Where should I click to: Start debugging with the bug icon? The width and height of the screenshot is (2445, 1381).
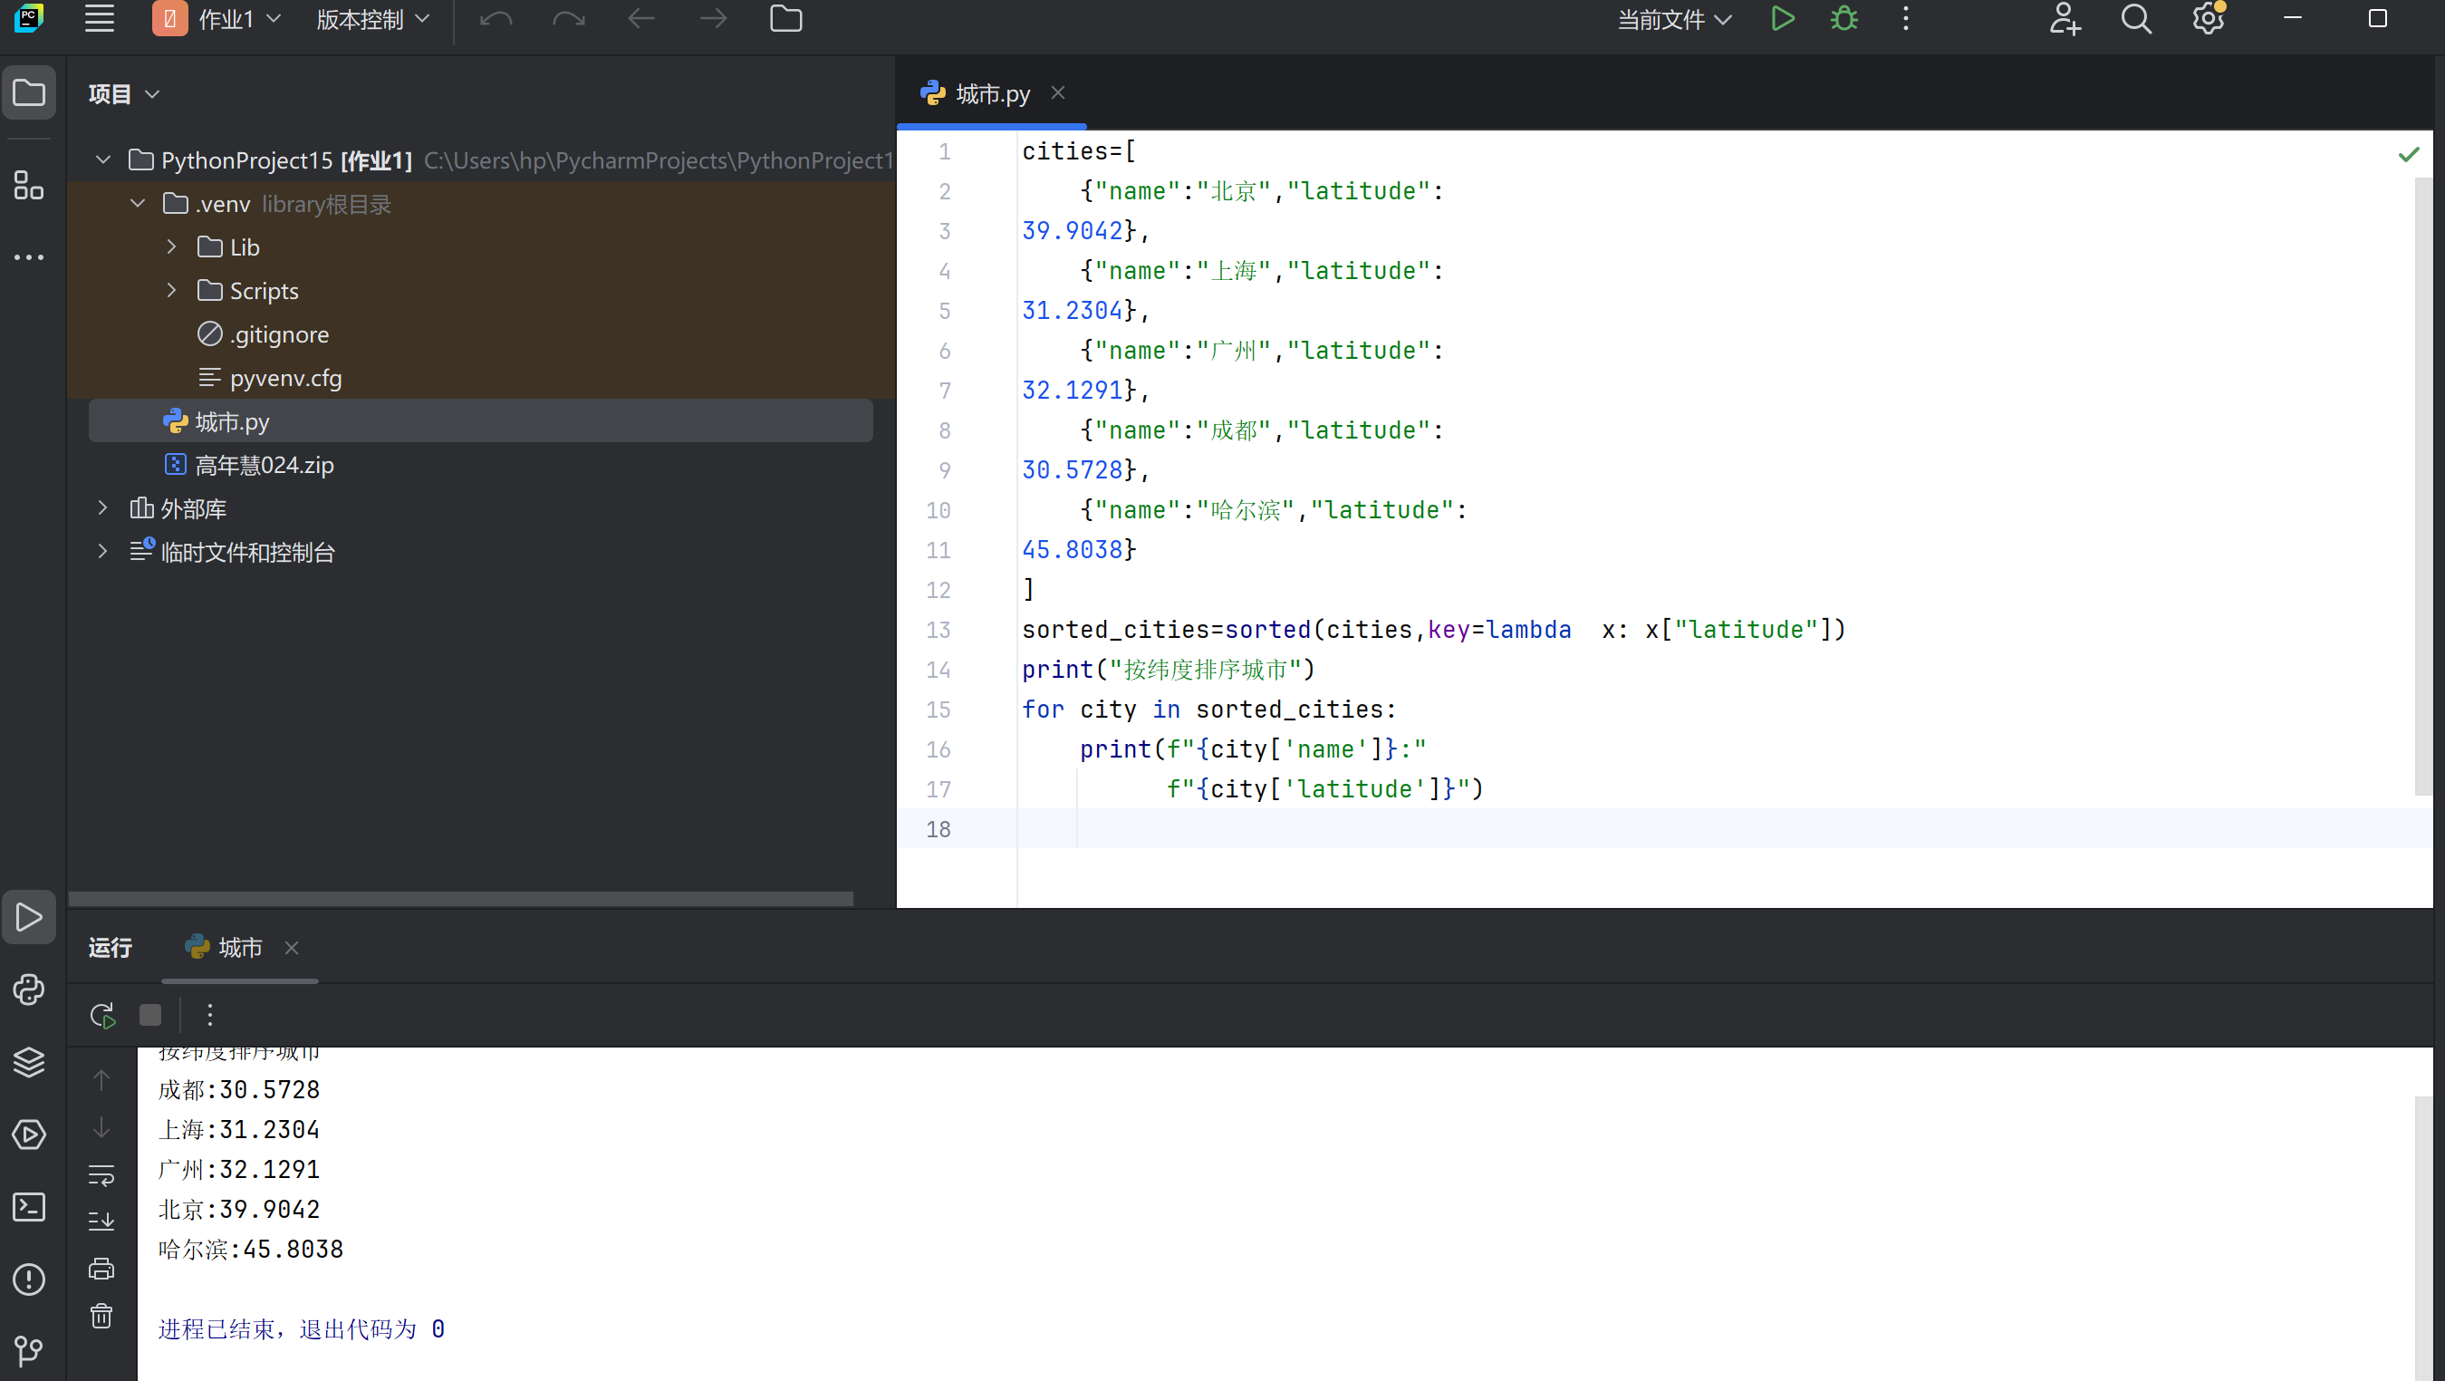(1843, 19)
